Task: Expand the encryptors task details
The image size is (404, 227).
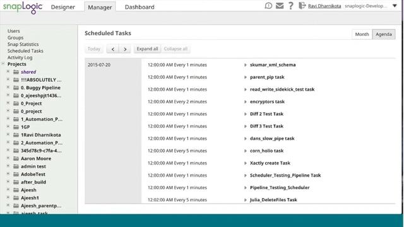Action: pos(246,102)
